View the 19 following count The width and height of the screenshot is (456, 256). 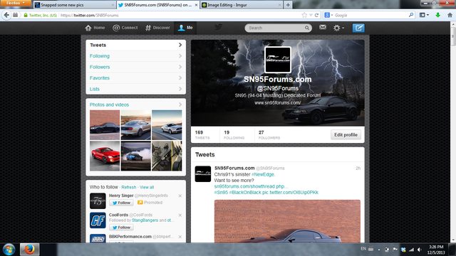tap(234, 134)
